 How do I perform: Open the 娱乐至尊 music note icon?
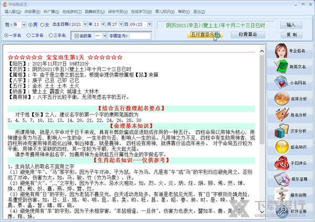pos(281,179)
